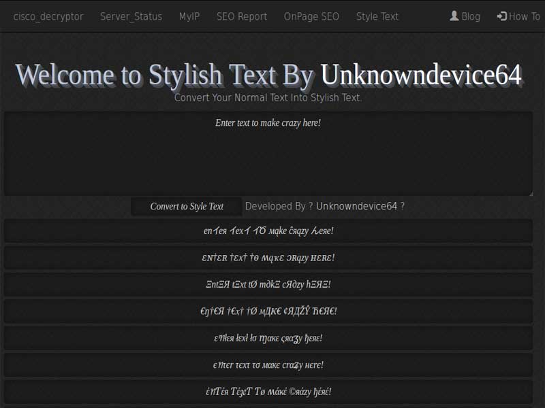Open the Server_Status page

pyautogui.click(x=131, y=16)
